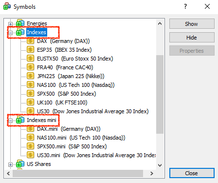Click the vertical scrollbar up arrow
218x183 pixels.
(160, 23)
